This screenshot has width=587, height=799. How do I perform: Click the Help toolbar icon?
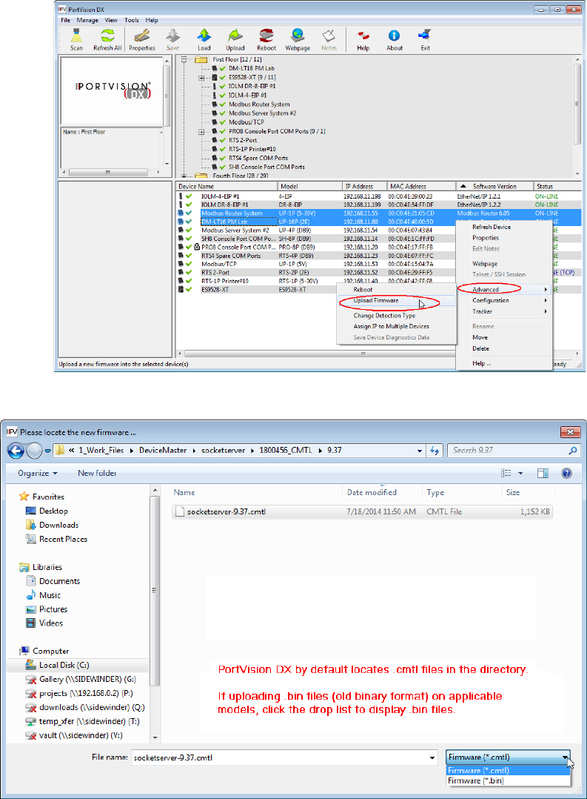tap(363, 40)
